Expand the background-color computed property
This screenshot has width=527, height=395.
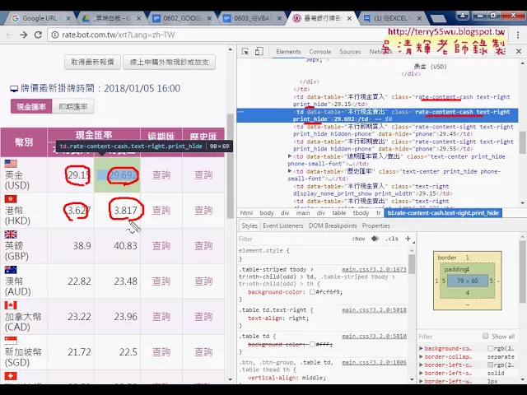[x=421, y=348]
